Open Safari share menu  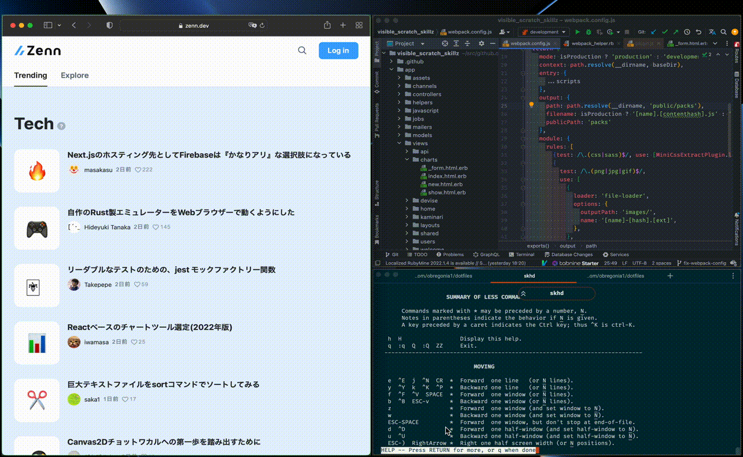pyautogui.click(x=327, y=25)
